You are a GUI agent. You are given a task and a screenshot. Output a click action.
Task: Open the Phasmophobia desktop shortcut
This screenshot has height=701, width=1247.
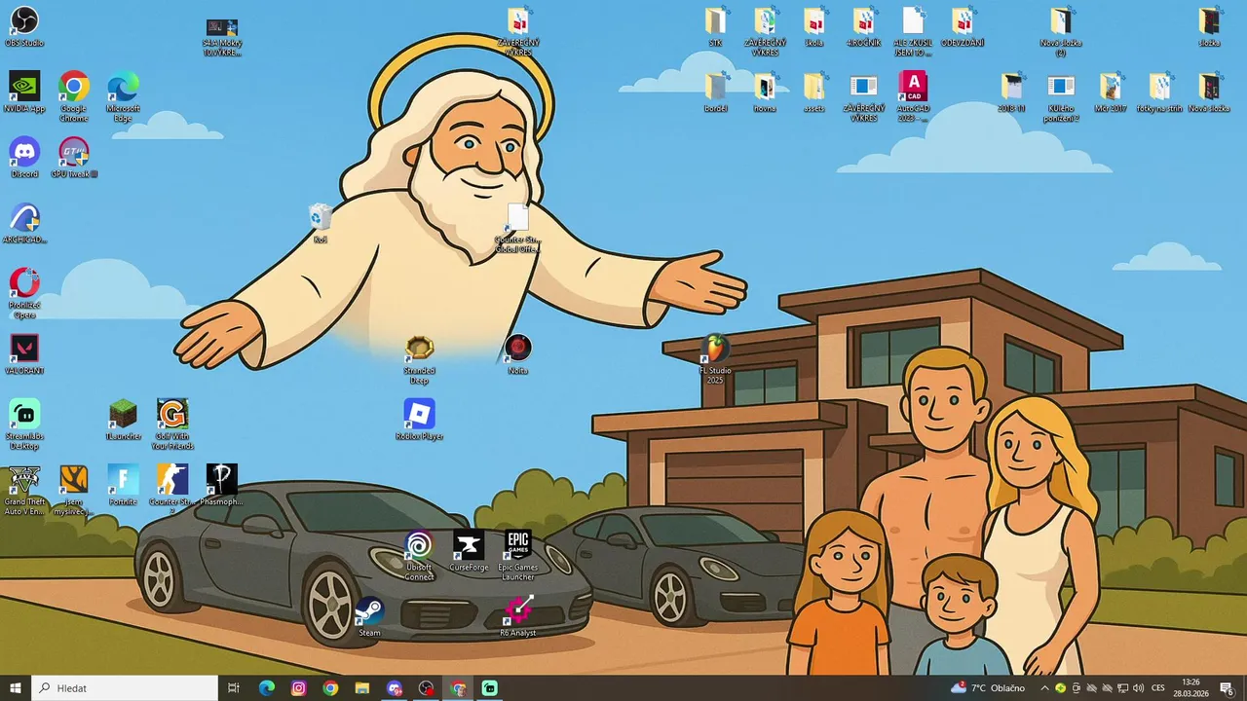pyautogui.click(x=221, y=485)
